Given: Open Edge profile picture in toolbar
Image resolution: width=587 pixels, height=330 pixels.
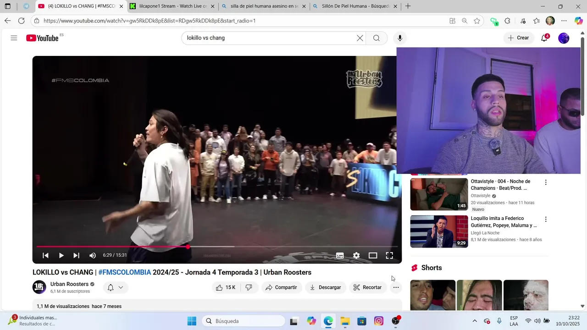Looking at the screenshot, I should pyautogui.click(x=550, y=21).
